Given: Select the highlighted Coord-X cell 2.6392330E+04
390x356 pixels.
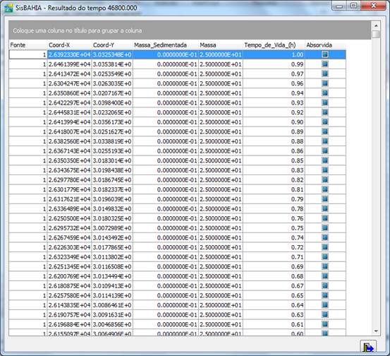Looking at the screenshot, I should coord(69,54).
